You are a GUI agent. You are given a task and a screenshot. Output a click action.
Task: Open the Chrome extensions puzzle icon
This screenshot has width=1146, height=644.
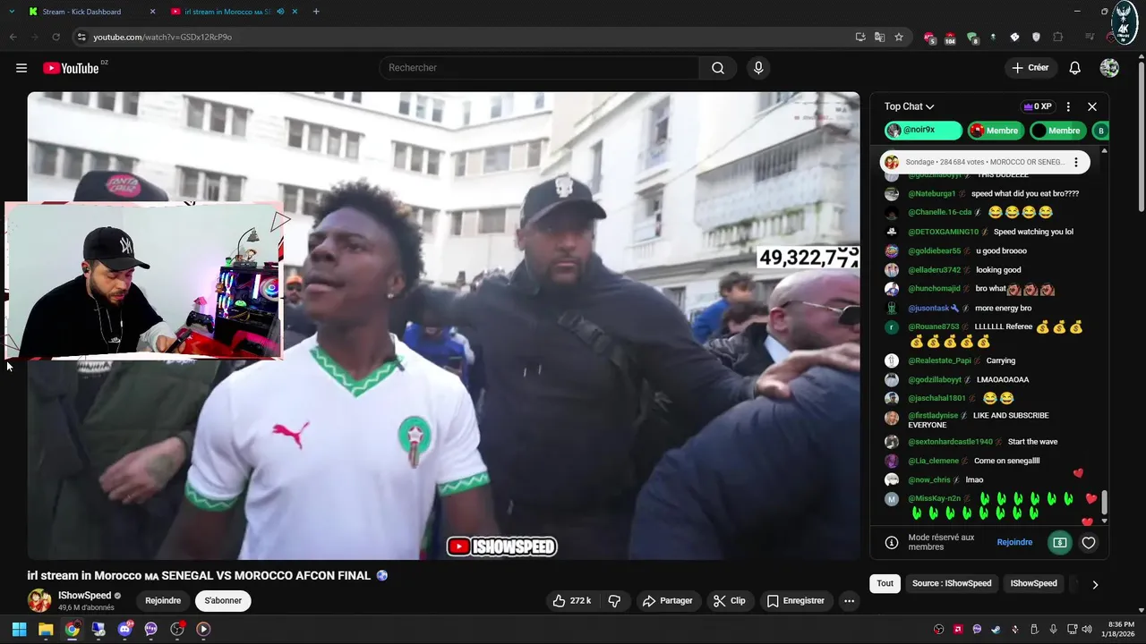[1058, 37]
